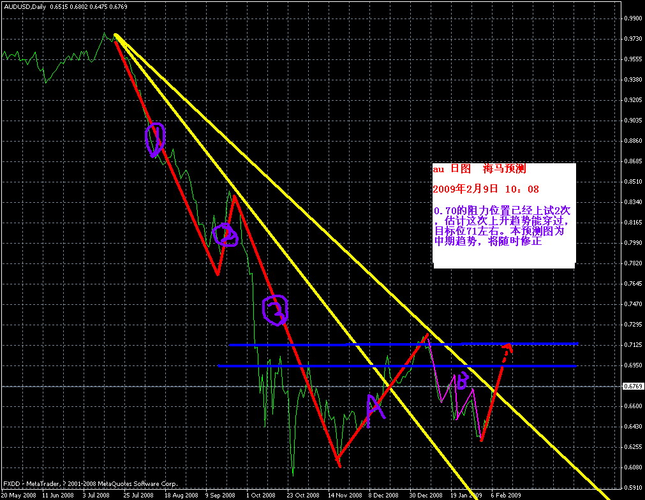The height and width of the screenshot is (500, 645).
Task: Select the 9 Sep 2008 date label
Action: pos(220,495)
